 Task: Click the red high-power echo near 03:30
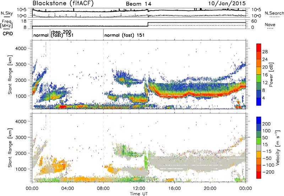click(63, 106)
